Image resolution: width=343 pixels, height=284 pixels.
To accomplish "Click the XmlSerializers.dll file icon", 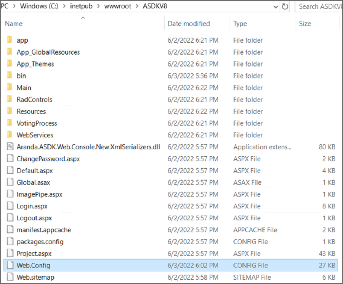I will pos(10,146).
